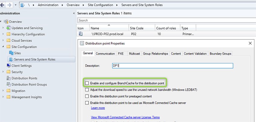Click the Icon column header
Viewport: 256px width, 122px height.
point(83,28)
